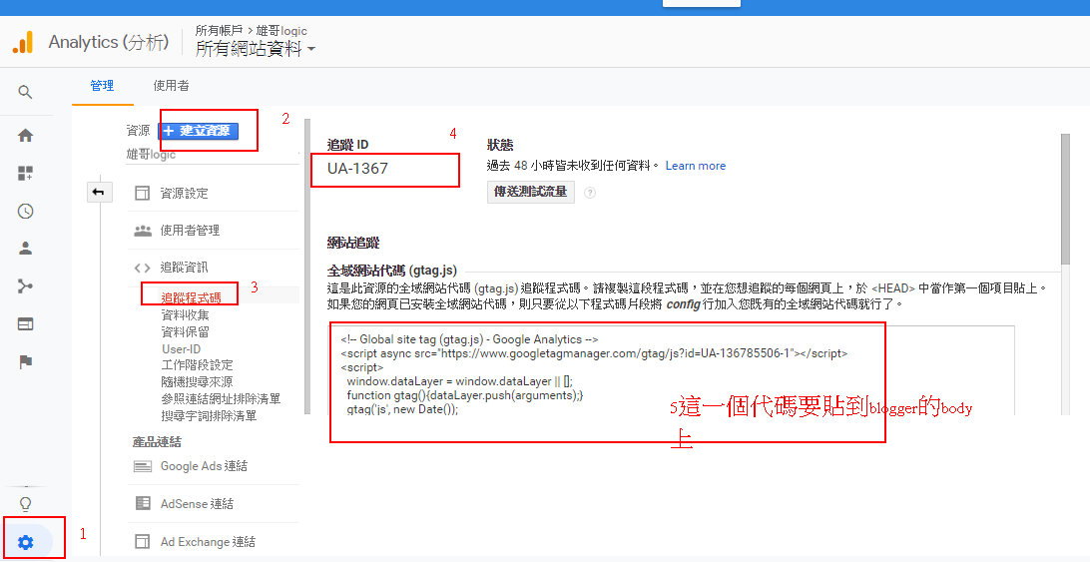The image size is (1090, 562).
Task: Open 資源設定 menu item
Action: [185, 194]
